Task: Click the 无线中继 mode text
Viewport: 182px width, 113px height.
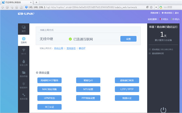Action: point(46,39)
